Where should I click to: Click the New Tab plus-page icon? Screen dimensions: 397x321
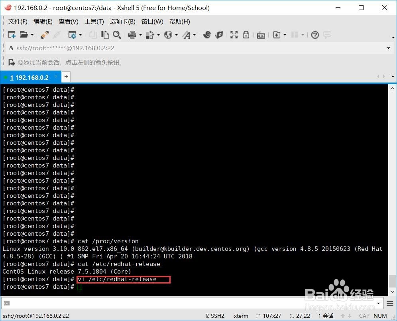(277, 35)
